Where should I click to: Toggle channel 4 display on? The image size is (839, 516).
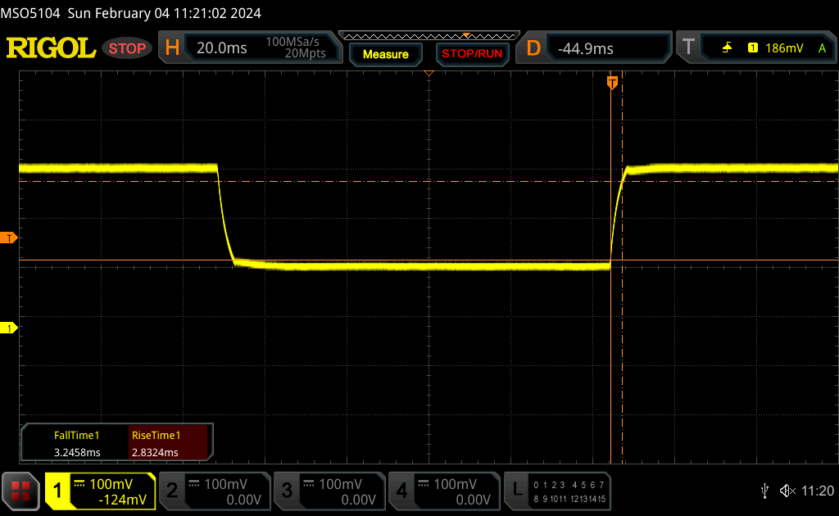coord(442,491)
